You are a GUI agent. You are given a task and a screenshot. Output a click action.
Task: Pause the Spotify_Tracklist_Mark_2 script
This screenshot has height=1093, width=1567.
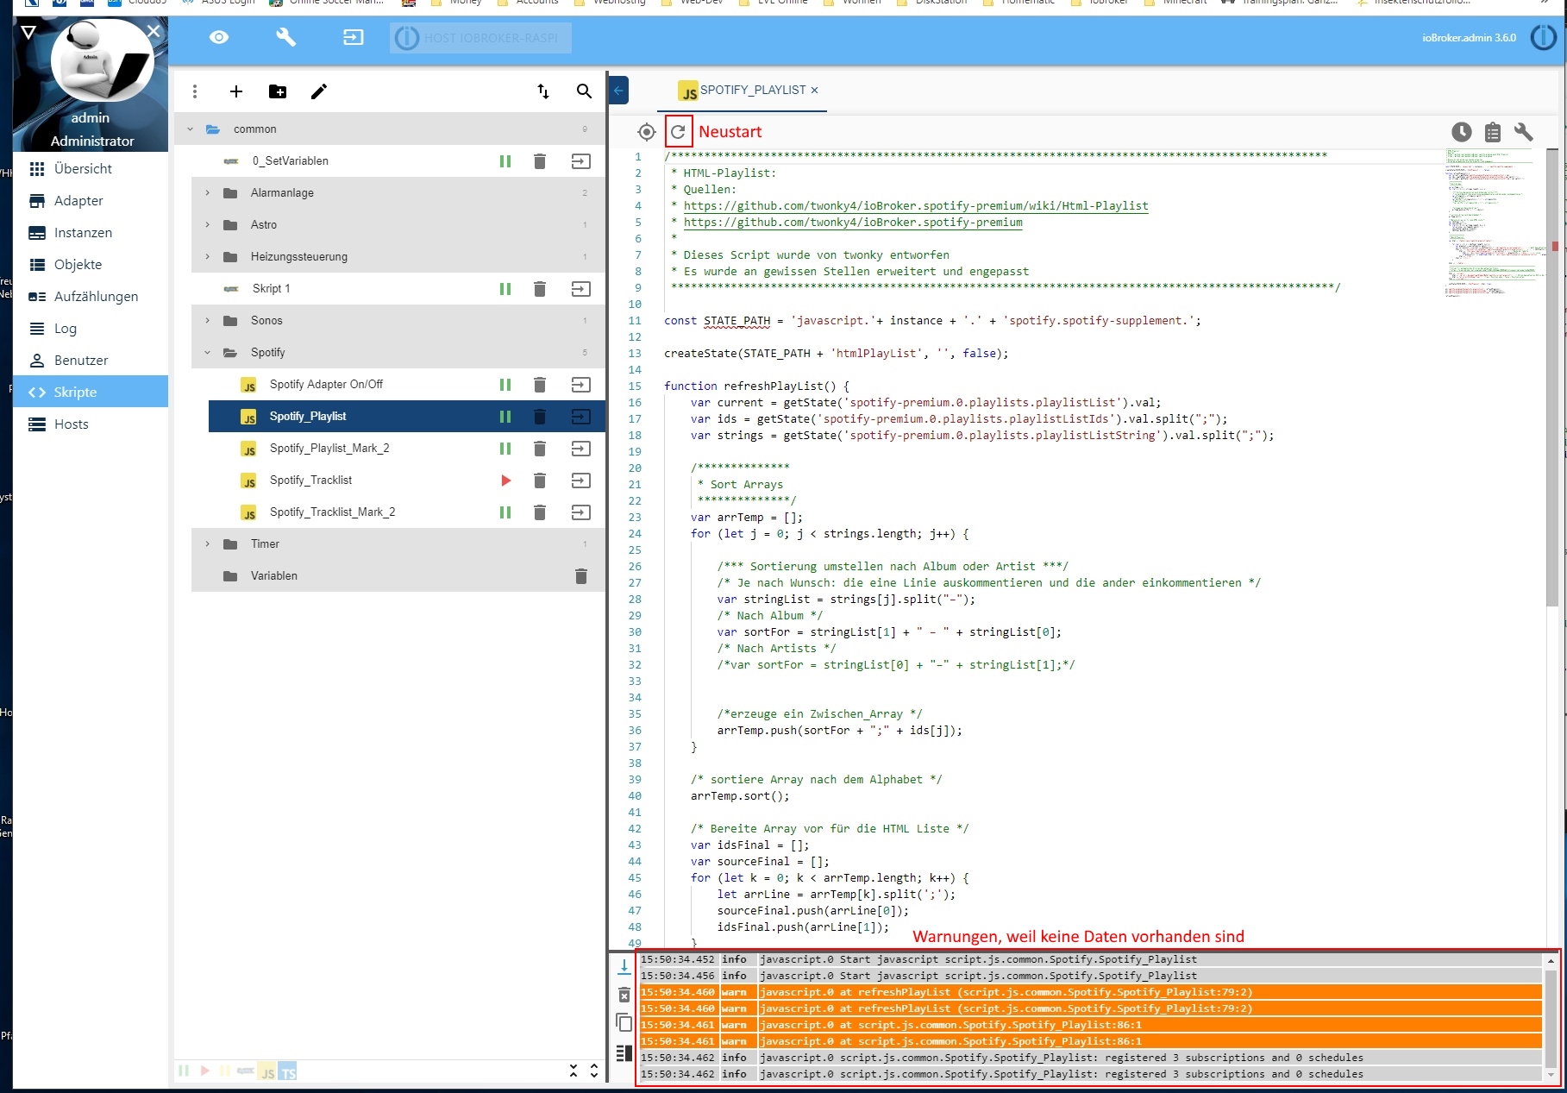tap(505, 512)
